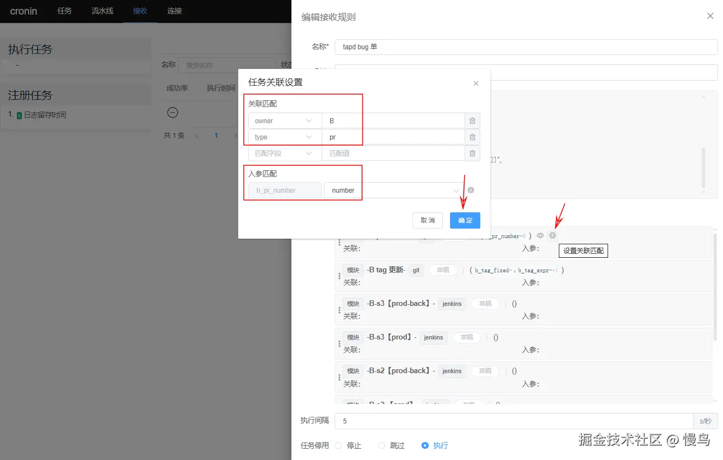Viewport: 723px width, 460px height.
Task: Click the 注册任务 panel heading
Action: (x=30, y=95)
